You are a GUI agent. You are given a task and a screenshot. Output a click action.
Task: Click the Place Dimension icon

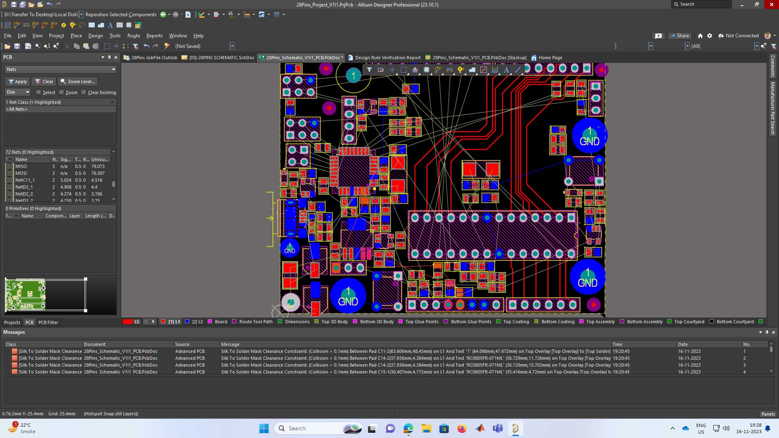pos(495,70)
